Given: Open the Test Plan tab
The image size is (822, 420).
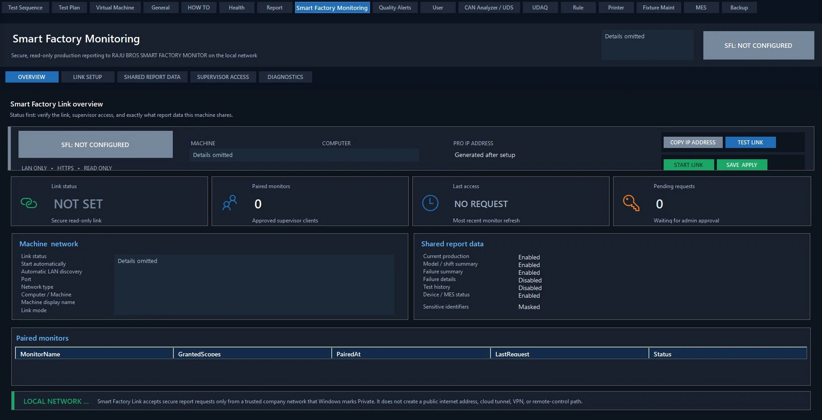Looking at the screenshot, I should 69,8.
